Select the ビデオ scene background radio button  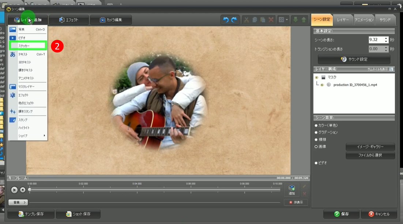click(316, 163)
